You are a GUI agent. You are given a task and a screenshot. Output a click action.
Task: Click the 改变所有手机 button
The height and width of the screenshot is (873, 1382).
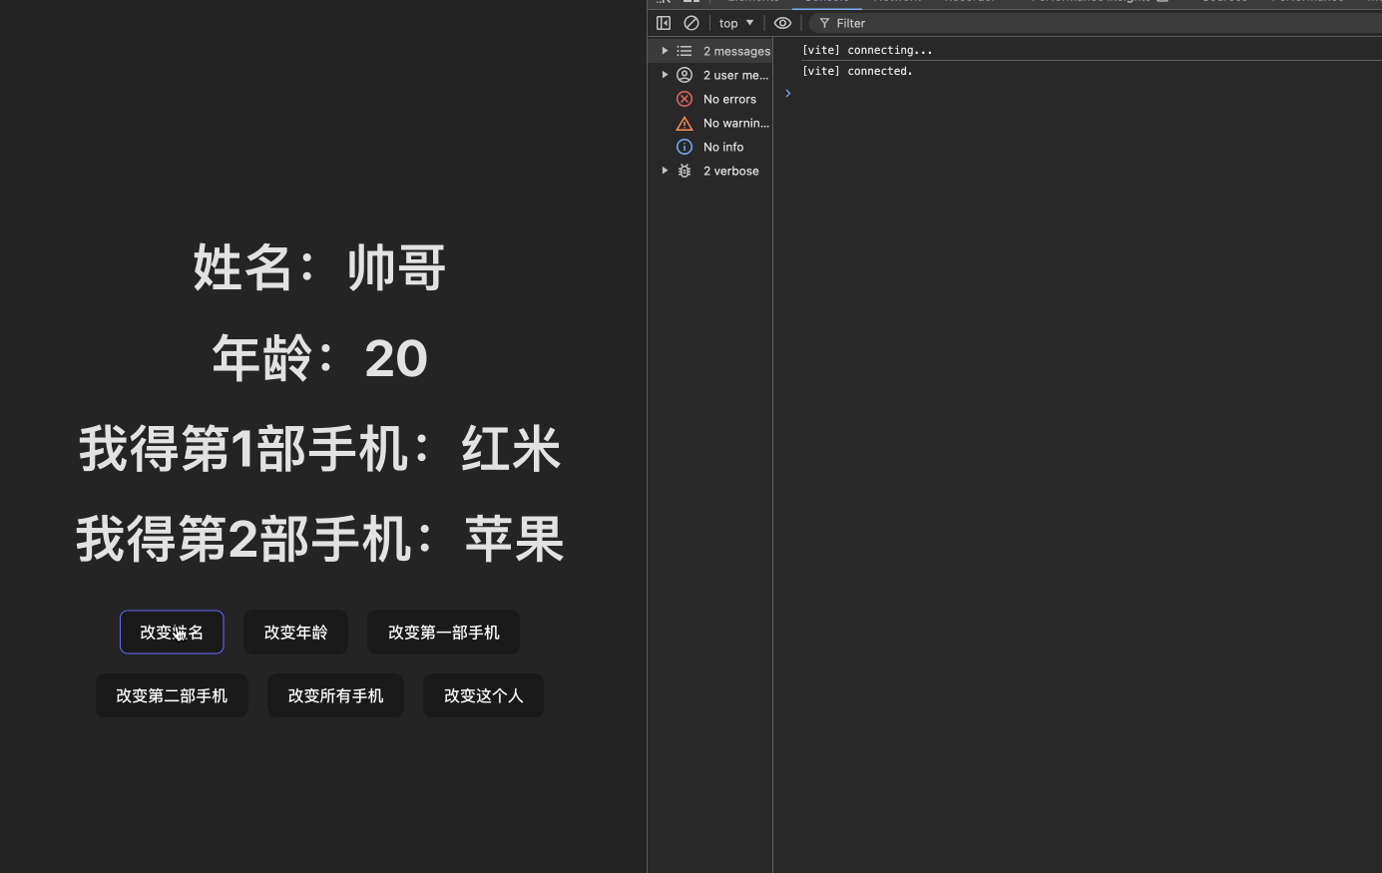(x=335, y=695)
